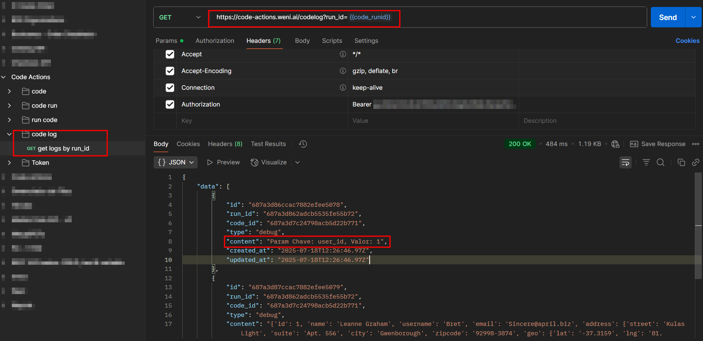Uncheck the Accept header checkbox
The image size is (703, 341).
170,54
